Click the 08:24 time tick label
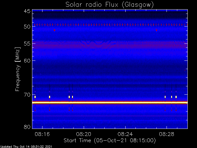The image size is (197, 148). click(x=125, y=134)
